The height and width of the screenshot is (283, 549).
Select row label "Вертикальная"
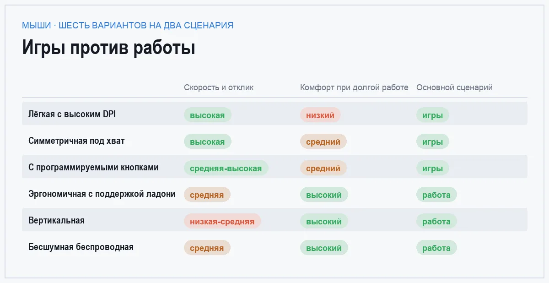point(56,221)
